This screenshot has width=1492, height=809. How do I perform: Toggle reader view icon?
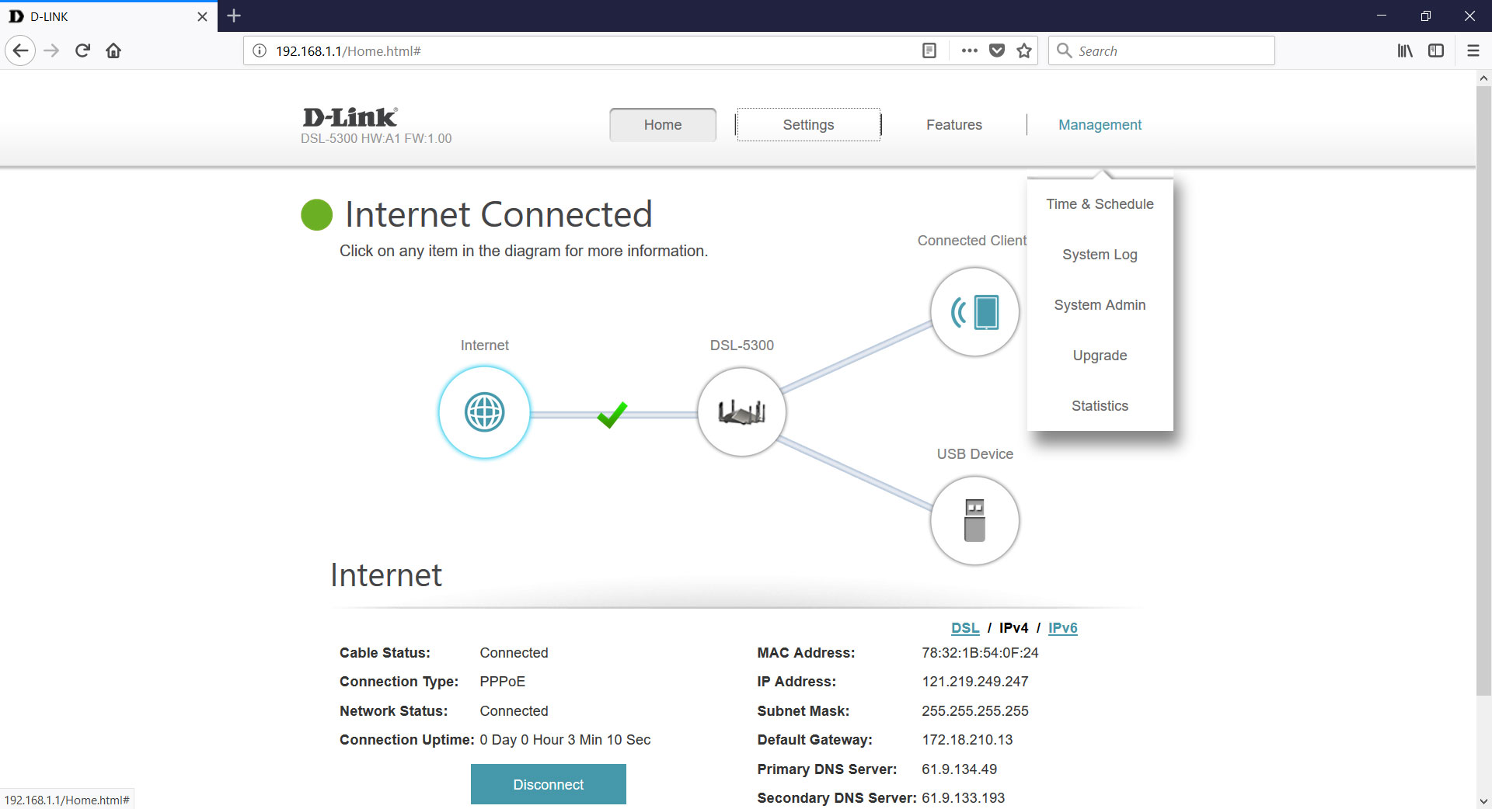click(929, 50)
